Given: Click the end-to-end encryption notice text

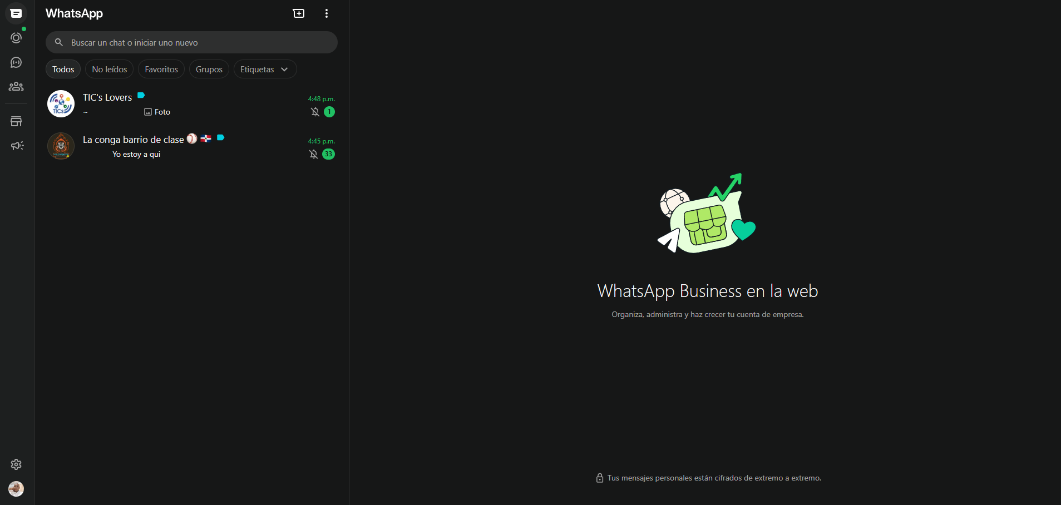Looking at the screenshot, I should point(714,478).
